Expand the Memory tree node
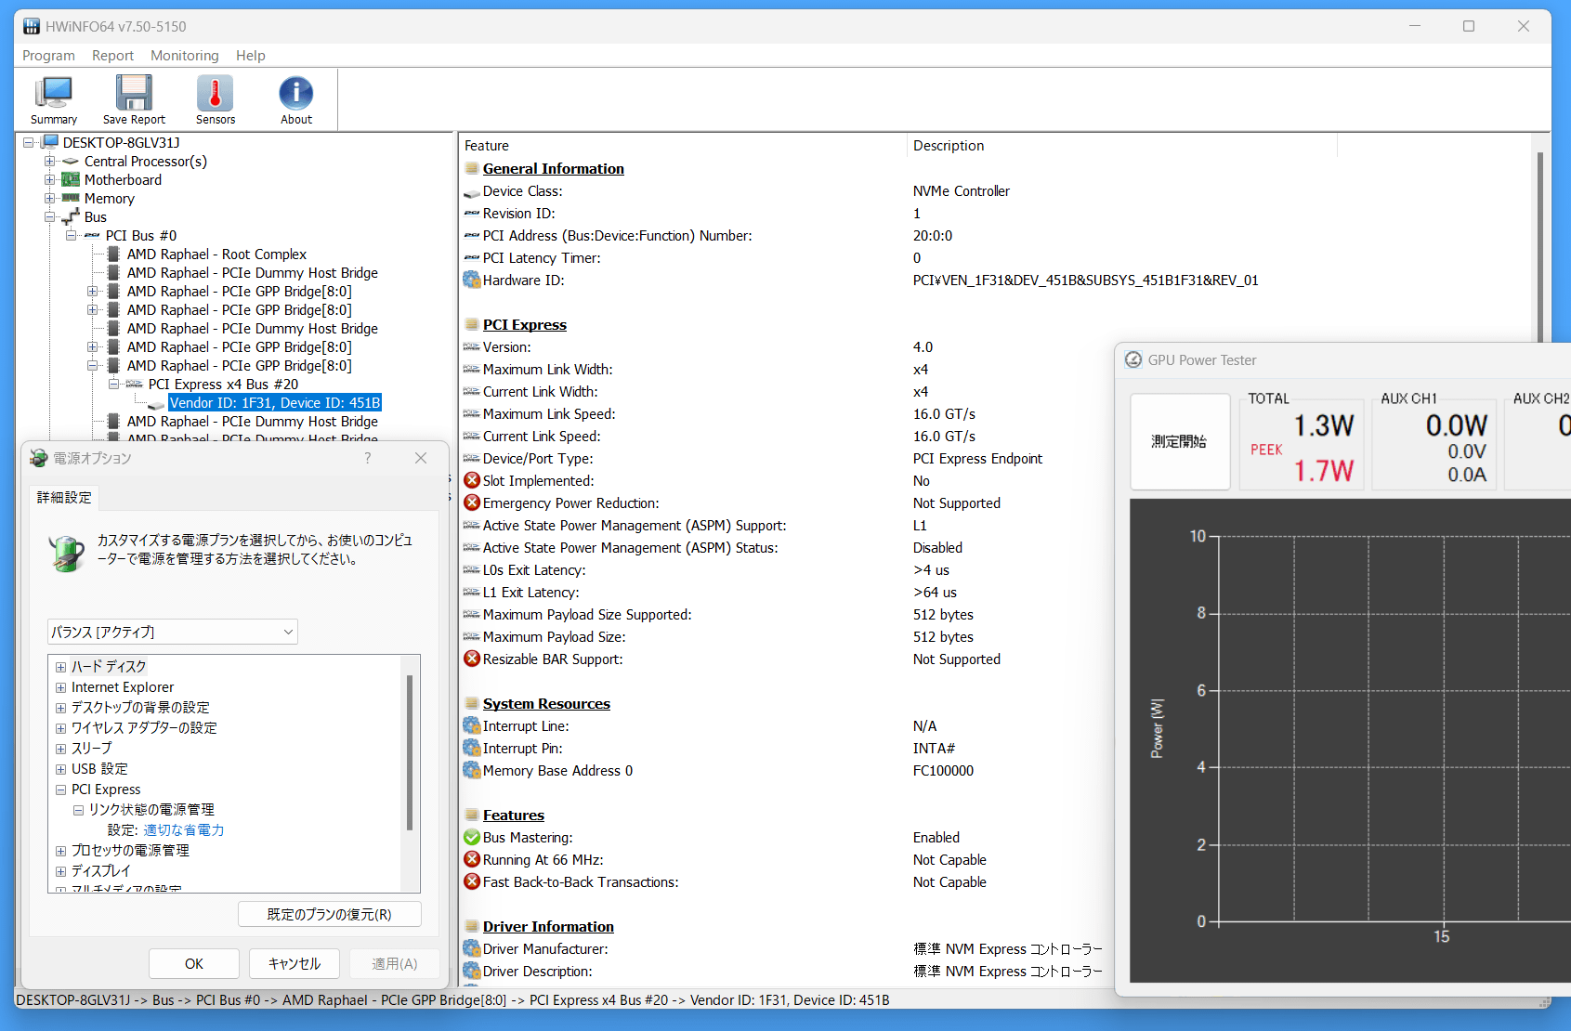Viewport: 1571px width, 1031px height. click(50, 199)
